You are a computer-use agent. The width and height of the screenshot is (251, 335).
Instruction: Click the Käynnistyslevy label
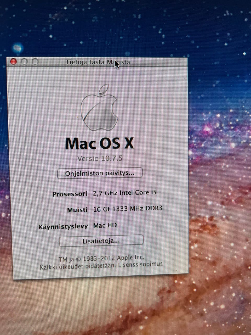[63, 227]
